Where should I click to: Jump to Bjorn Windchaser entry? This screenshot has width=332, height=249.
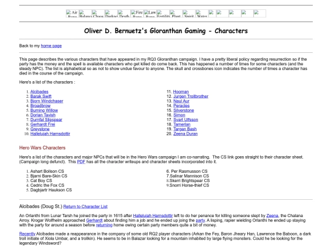[x=47, y=101]
